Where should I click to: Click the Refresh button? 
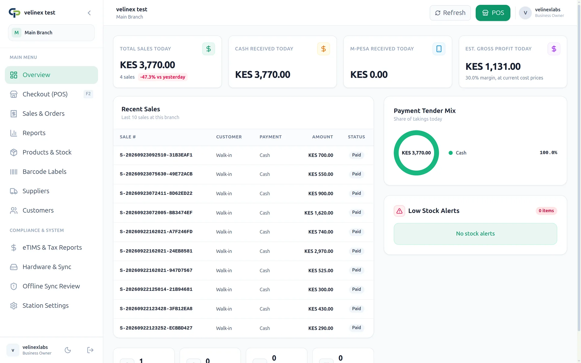(450, 13)
